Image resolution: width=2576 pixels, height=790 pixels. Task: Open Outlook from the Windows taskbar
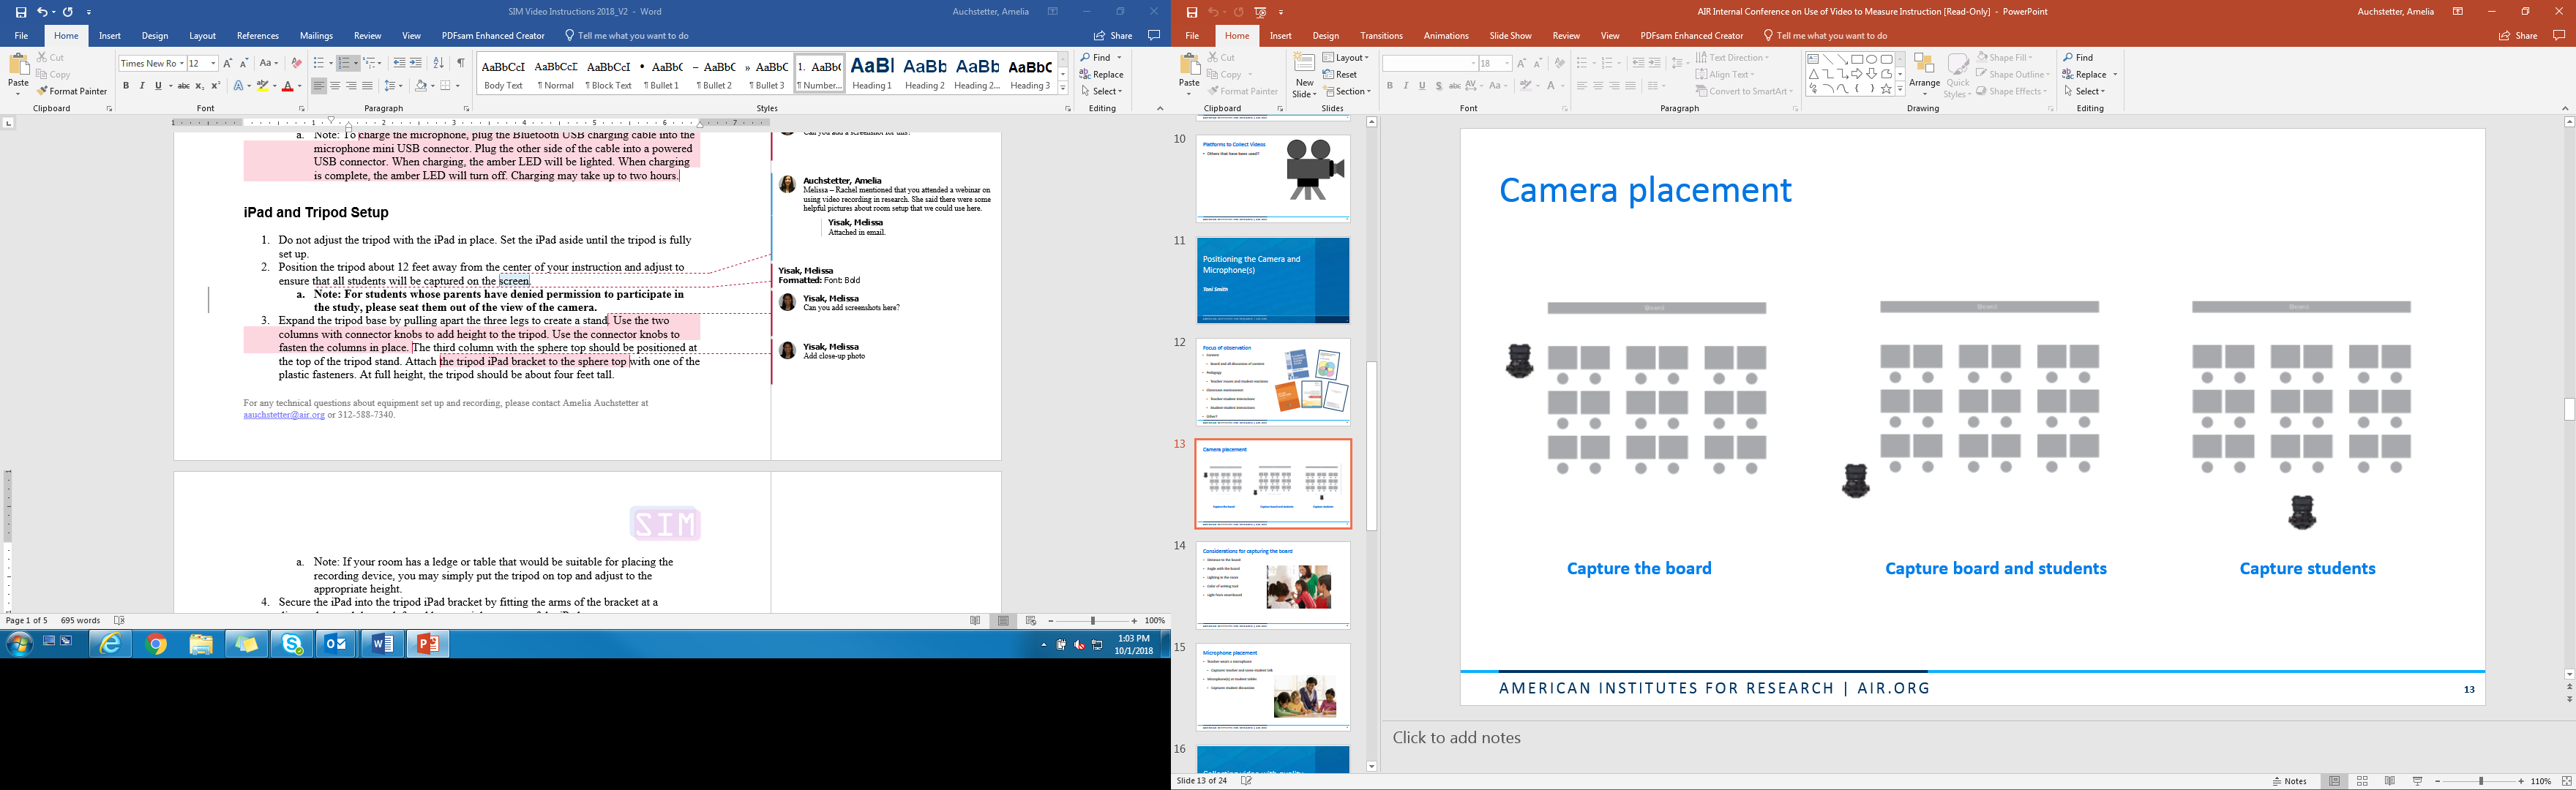coord(337,645)
